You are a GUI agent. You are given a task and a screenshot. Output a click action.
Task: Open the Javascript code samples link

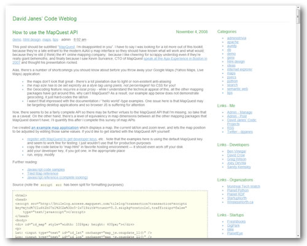point(46,170)
